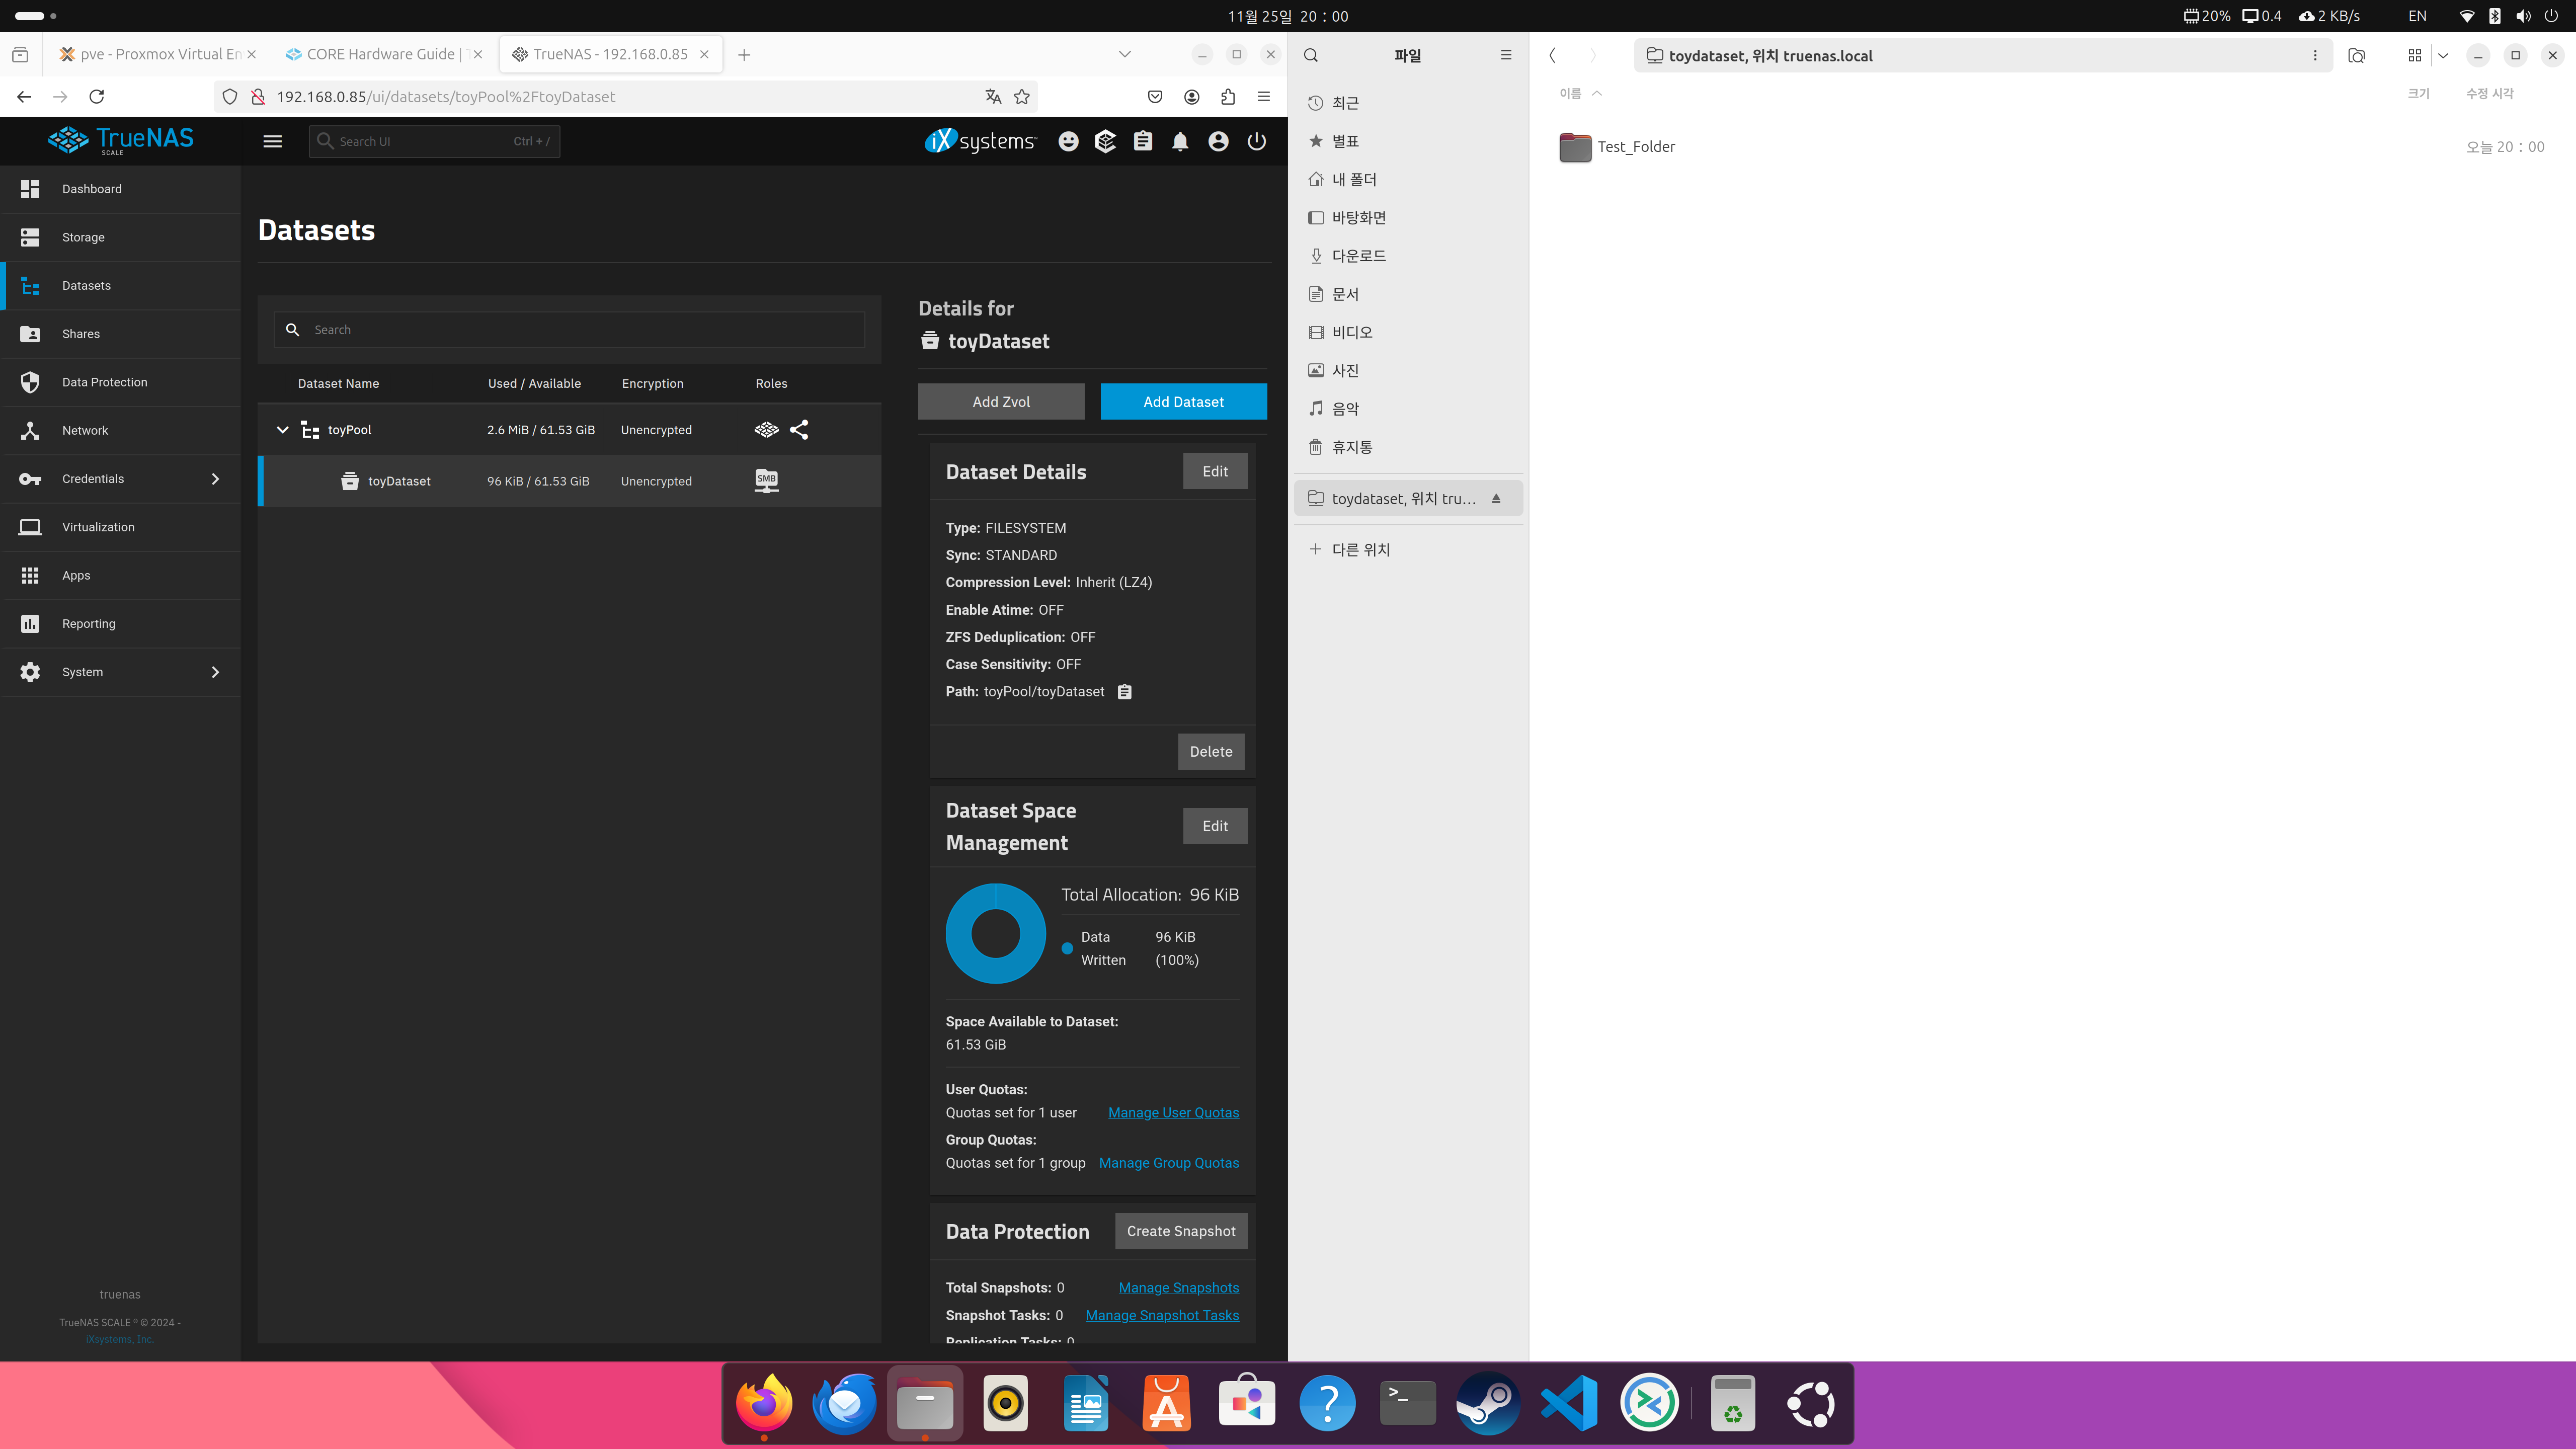
Task: Eject the toydataset network mount
Action: pyautogui.click(x=1496, y=499)
